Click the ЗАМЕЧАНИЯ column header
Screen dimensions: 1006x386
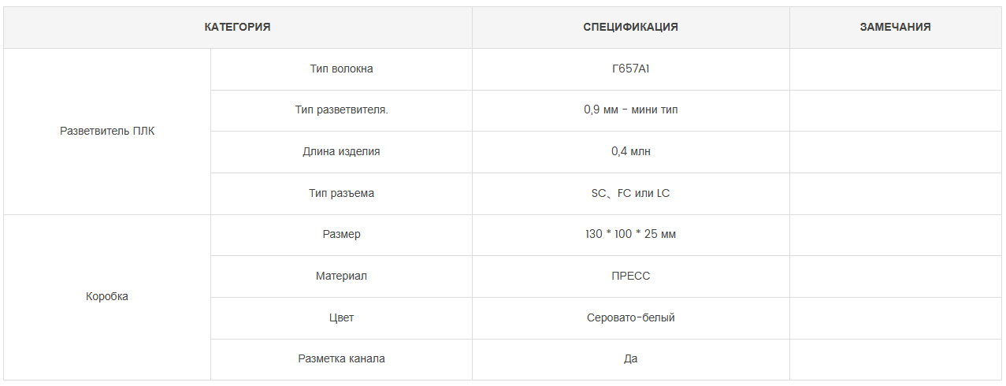click(896, 28)
